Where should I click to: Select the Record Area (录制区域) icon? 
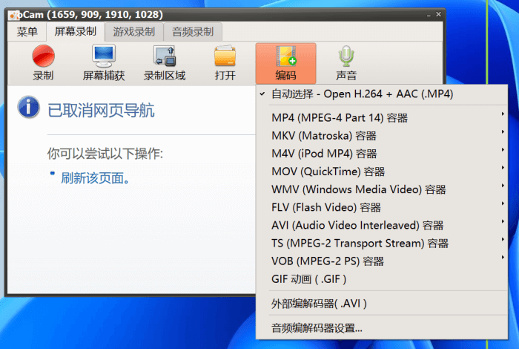tap(165, 56)
